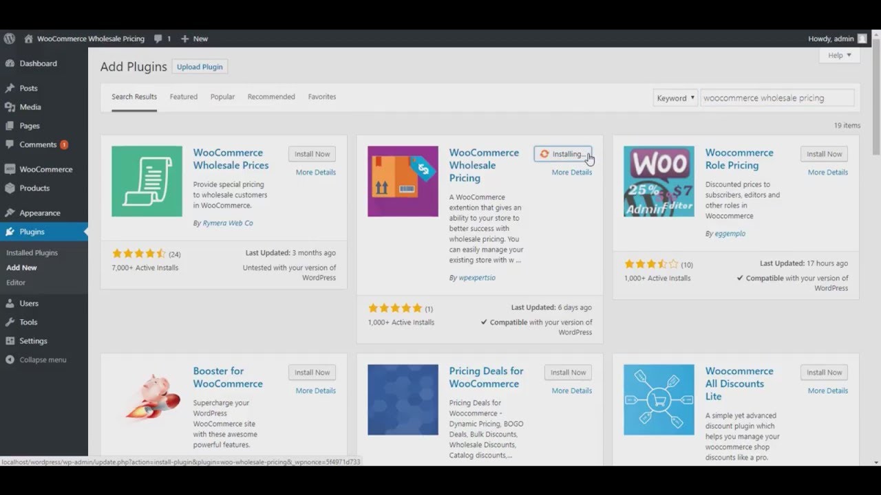Click the Products sidebar icon
Image resolution: width=881 pixels, height=495 pixels.
tap(10, 188)
